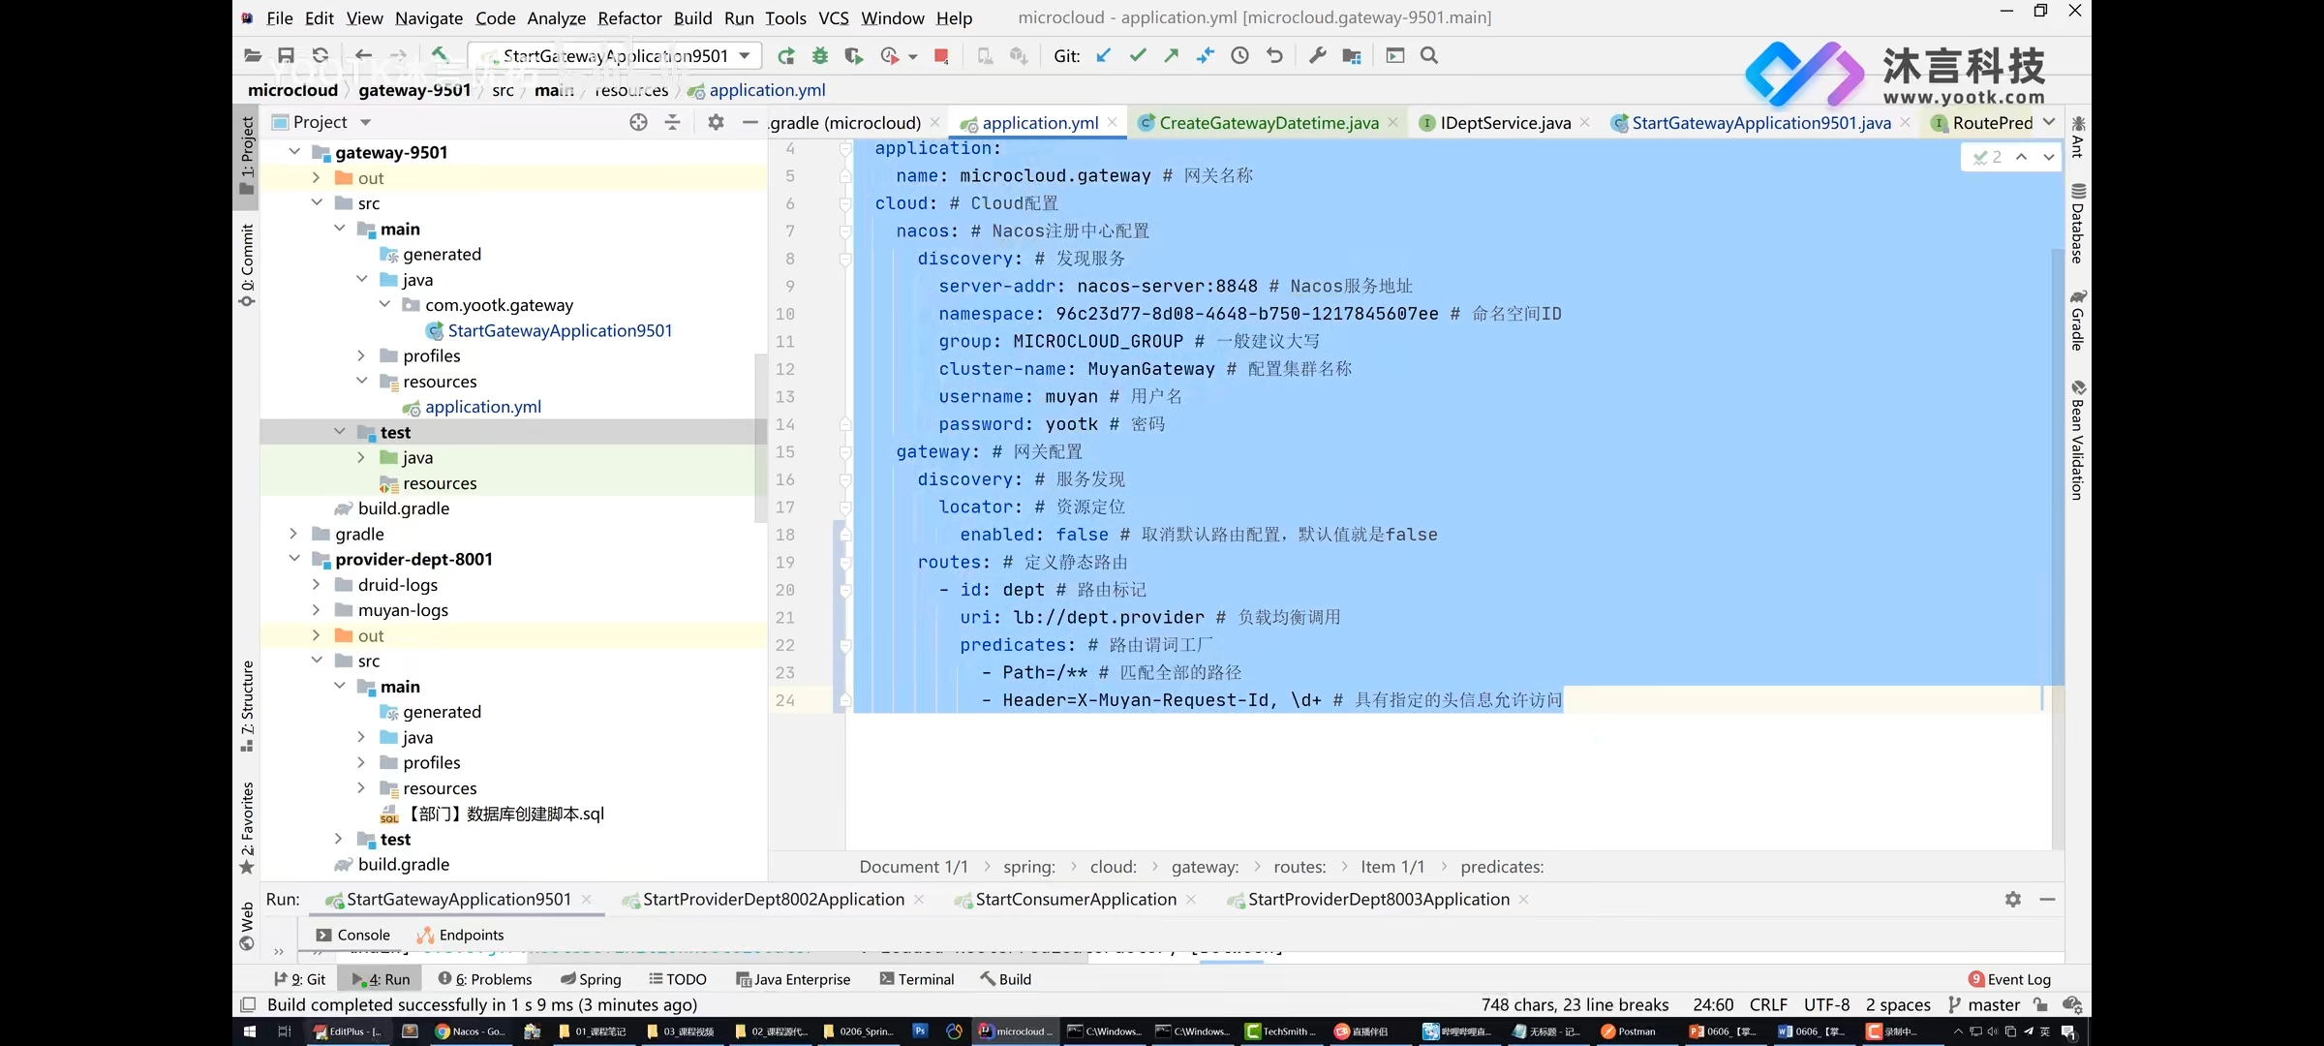Switch to IDeptService.java editor tab
The image size is (2324, 1046).
(1505, 122)
